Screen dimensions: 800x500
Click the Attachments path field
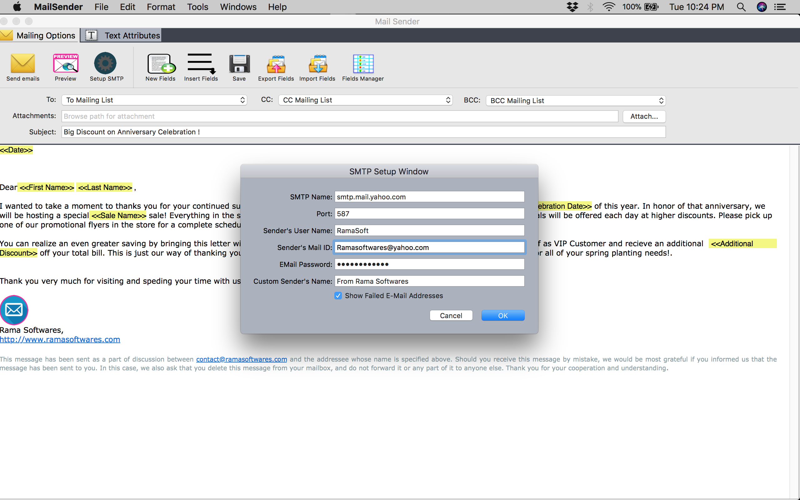tap(340, 116)
